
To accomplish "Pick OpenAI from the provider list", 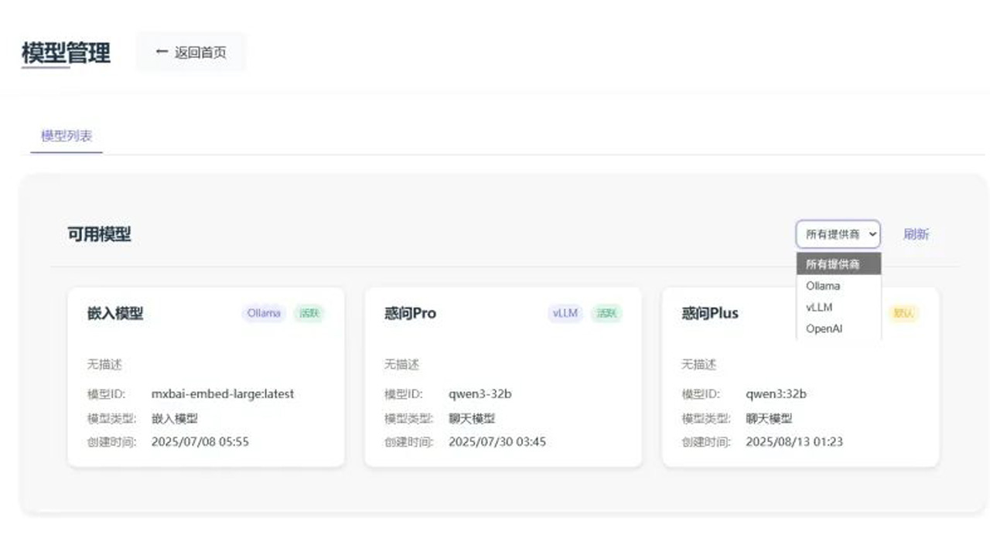I will (824, 328).
